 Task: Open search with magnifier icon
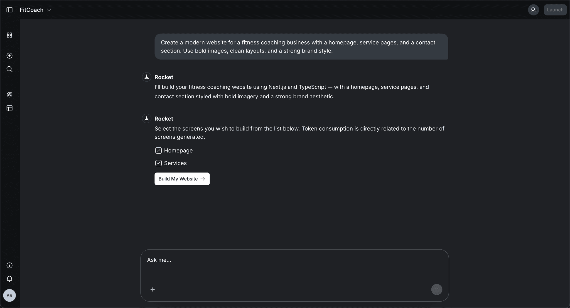pos(9,69)
